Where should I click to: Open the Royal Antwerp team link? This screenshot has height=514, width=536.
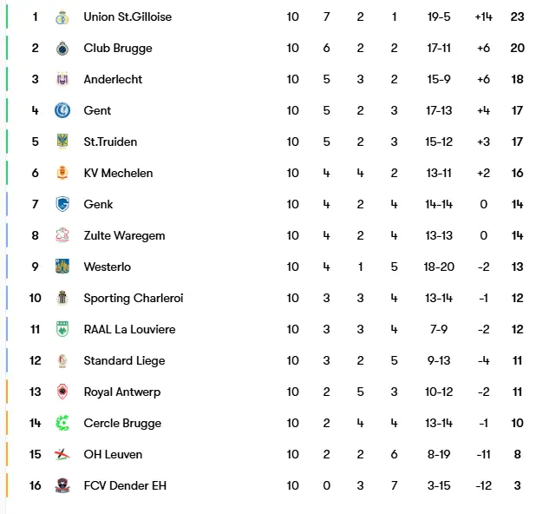click(x=123, y=392)
